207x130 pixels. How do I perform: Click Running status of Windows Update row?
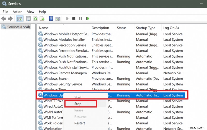123,95
